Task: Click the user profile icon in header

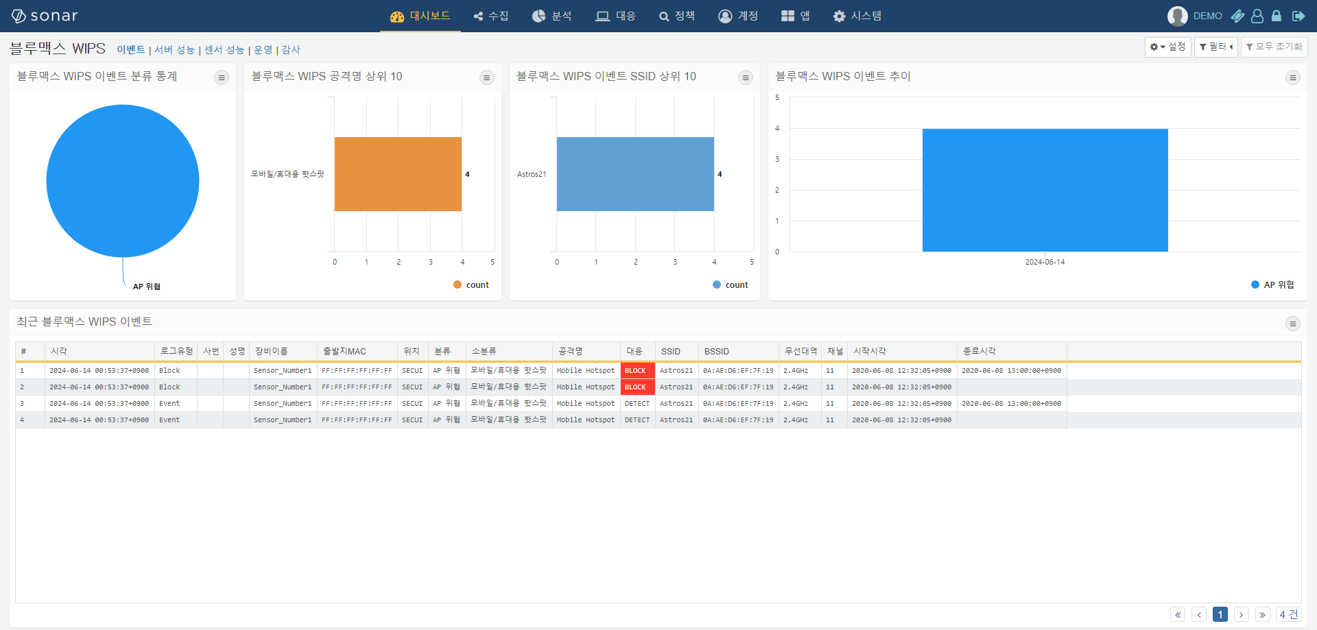Action: coord(1257,16)
